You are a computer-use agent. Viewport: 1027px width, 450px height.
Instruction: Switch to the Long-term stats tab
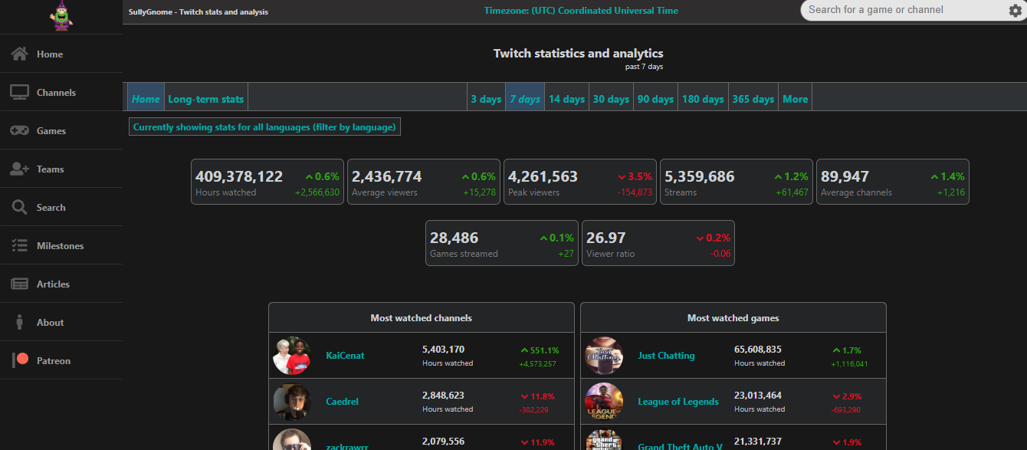[205, 99]
